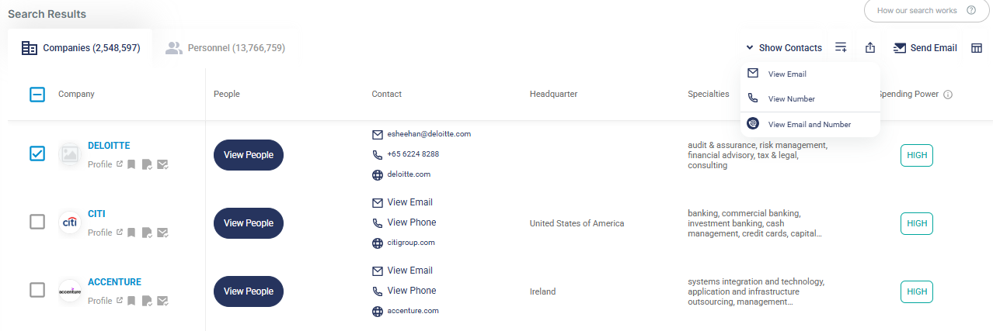This screenshot has height=331, width=993.
Task: Click the Contact column header
Action: click(387, 95)
